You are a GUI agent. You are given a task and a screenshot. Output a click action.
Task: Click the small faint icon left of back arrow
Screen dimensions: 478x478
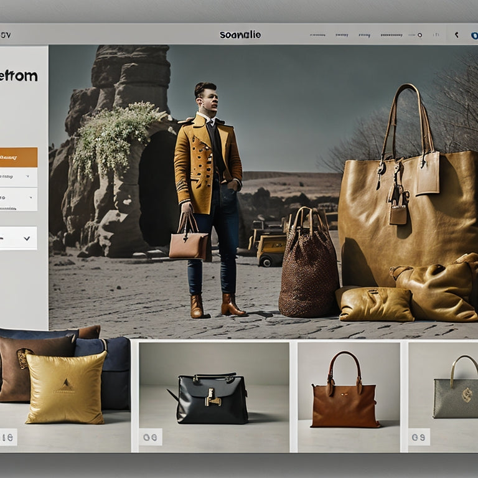point(436,35)
